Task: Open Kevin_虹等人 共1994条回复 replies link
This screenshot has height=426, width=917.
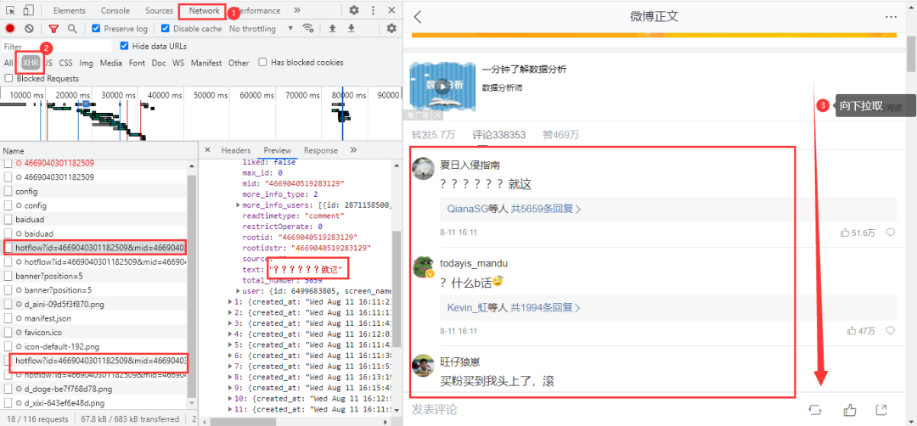Action: point(514,307)
